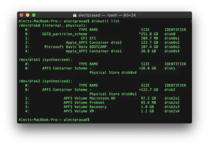Image resolution: width=209 pixels, height=146 pixels.
Task: Click the home folder icon in title bar
Action: 75,15
